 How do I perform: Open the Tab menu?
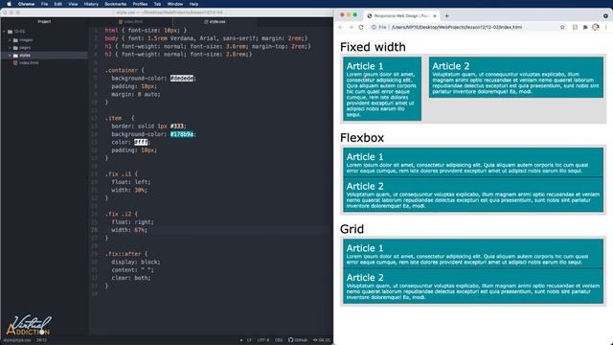point(157,4)
